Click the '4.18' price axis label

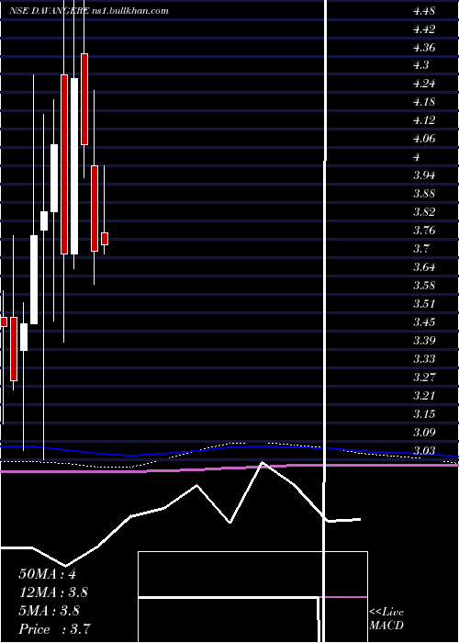(x=424, y=102)
